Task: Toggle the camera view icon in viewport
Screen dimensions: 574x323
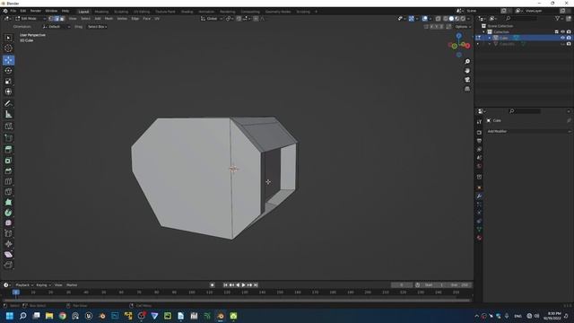Action: click(467, 80)
